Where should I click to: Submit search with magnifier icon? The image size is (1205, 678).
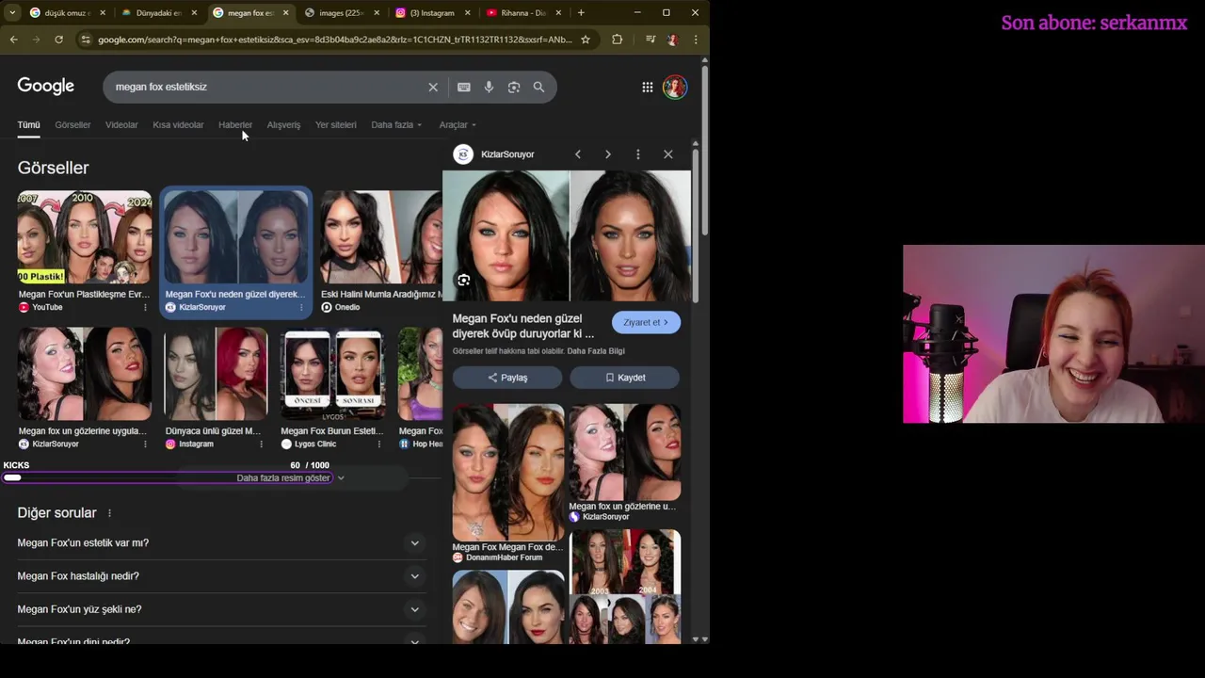[x=538, y=87]
